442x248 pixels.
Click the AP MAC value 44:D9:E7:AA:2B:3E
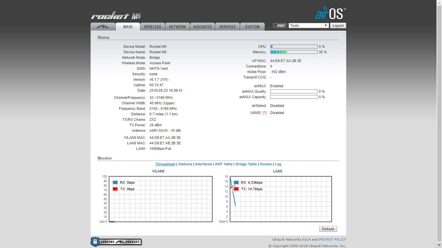click(x=286, y=61)
